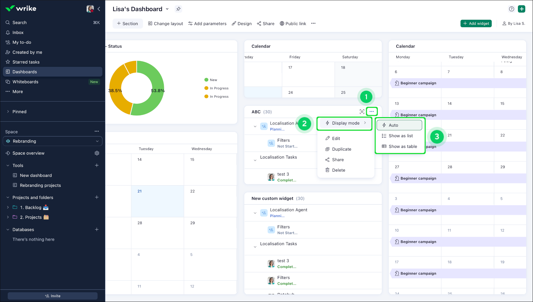Click By Lisa S. author filter
533x302 pixels.
pos(514,24)
